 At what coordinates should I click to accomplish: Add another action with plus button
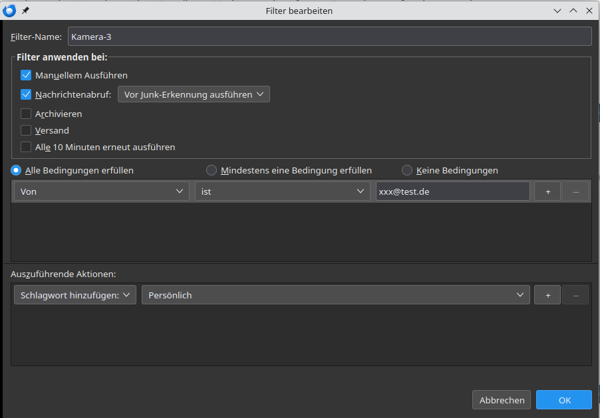[547, 295]
